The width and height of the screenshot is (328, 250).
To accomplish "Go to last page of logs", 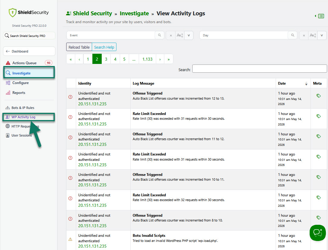I will tap(169, 59).
